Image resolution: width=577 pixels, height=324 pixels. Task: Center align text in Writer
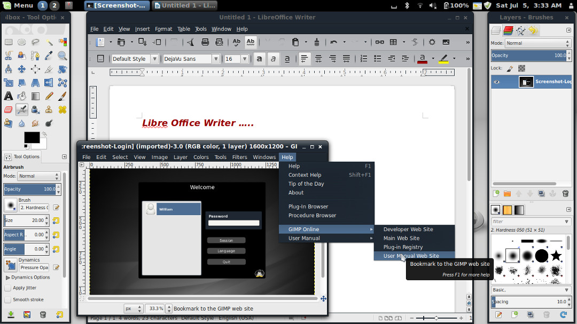pos(318,59)
